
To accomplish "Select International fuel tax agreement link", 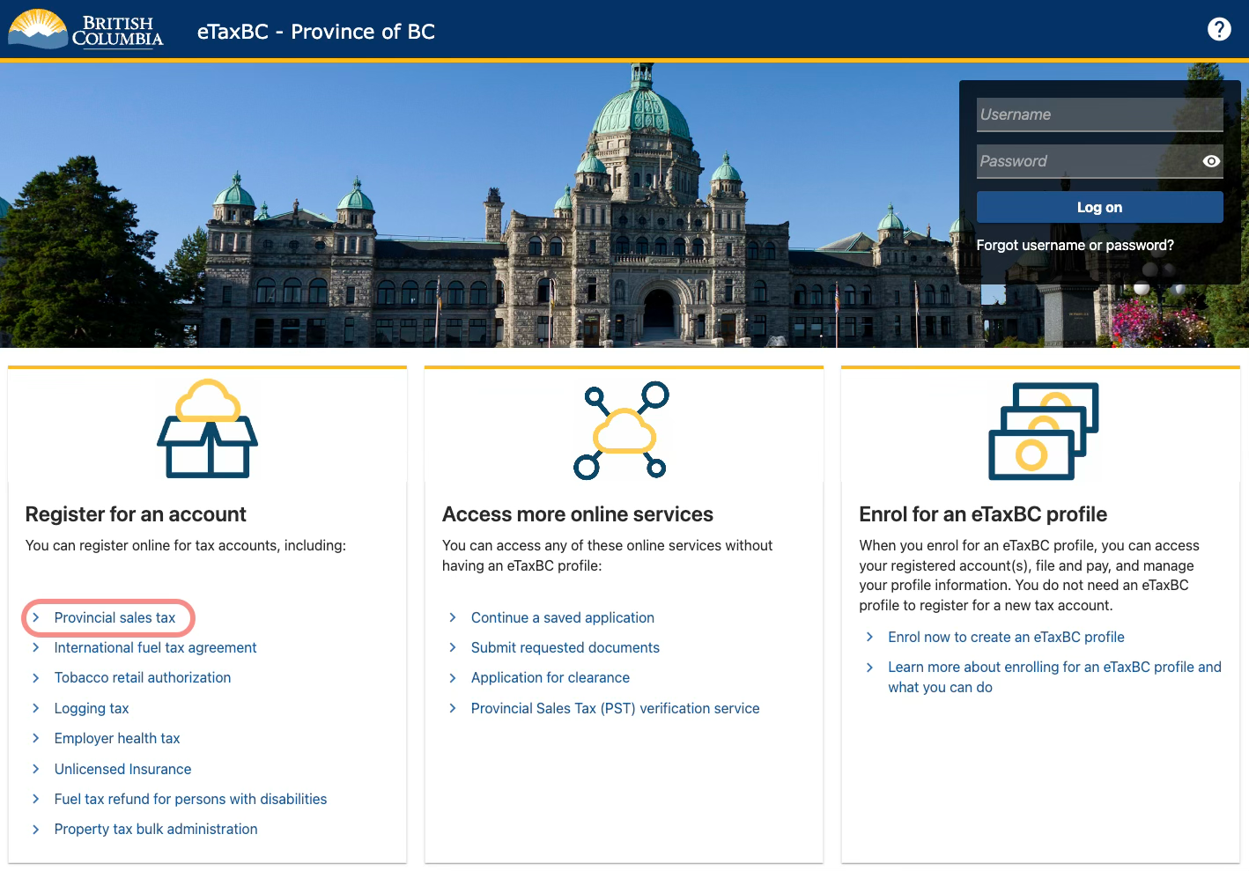I will click(155, 648).
